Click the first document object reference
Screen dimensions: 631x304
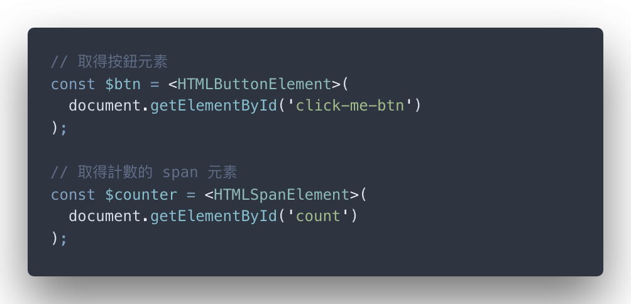click(x=104, y=106)
